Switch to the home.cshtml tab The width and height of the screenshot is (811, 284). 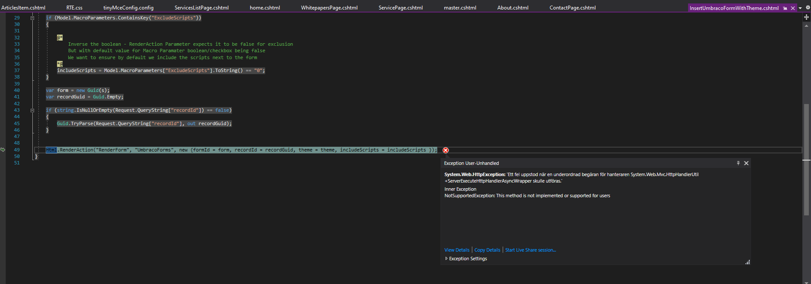pos(265,8)
